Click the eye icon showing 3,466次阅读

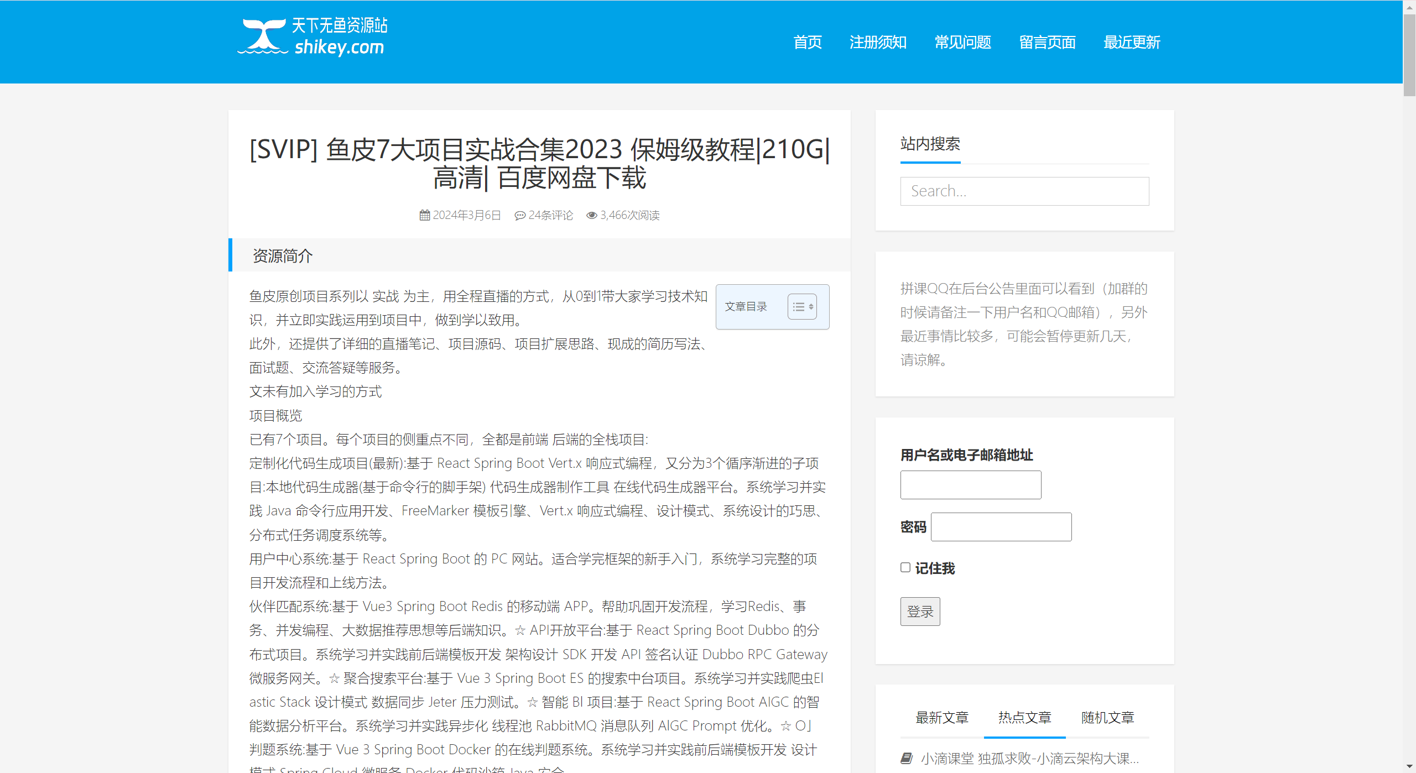(592, 215)
